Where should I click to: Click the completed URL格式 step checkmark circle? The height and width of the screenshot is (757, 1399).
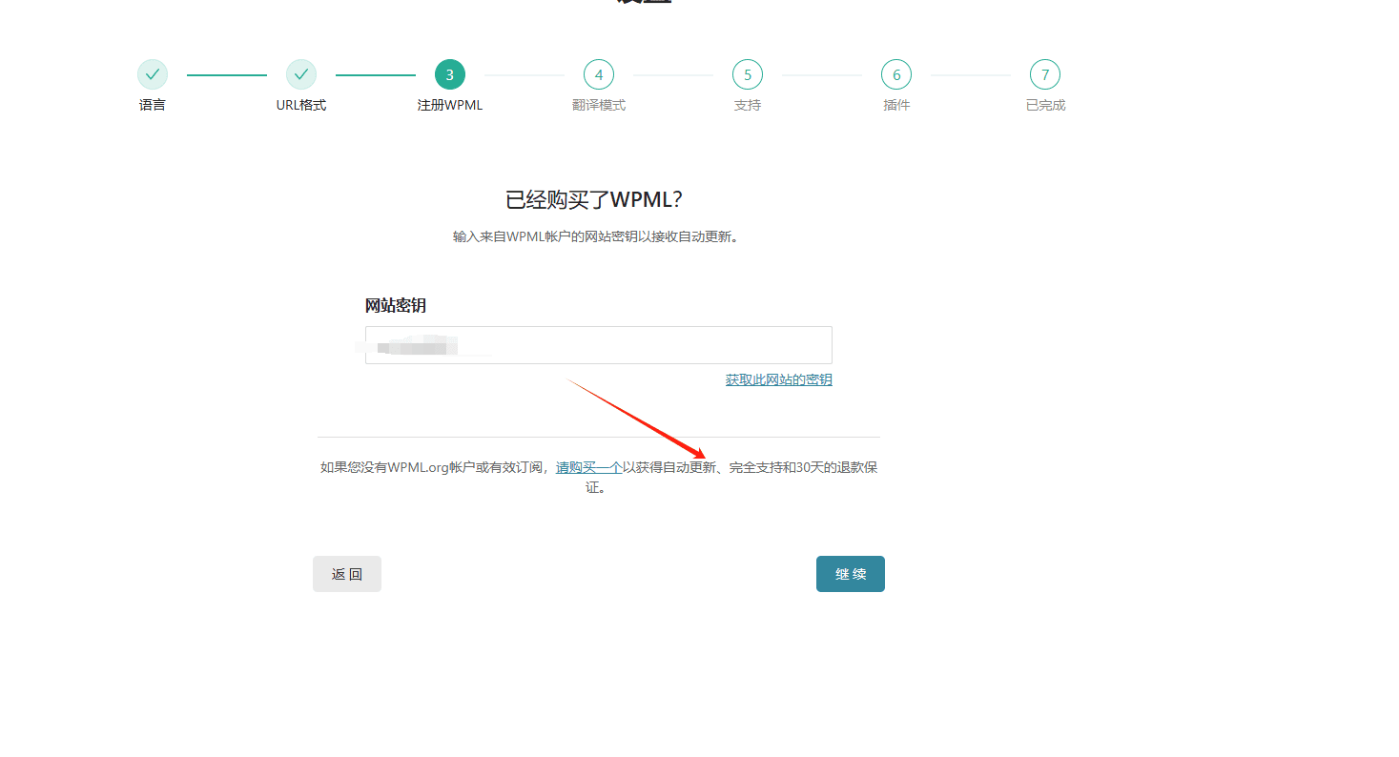click(x=301, y=74)
